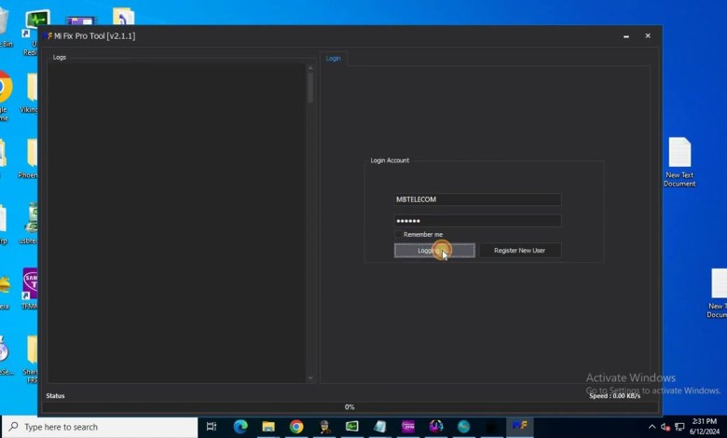Screen dimensions: 727x438
Task: Click the Logs scrollbar thumb
Action: [x=310, y=88]
